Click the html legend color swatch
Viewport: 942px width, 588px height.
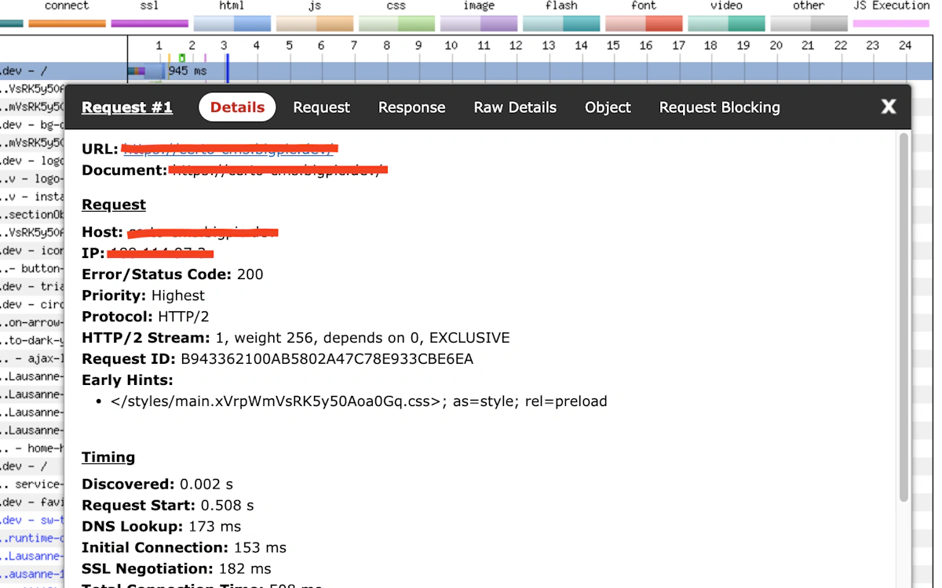232,24
